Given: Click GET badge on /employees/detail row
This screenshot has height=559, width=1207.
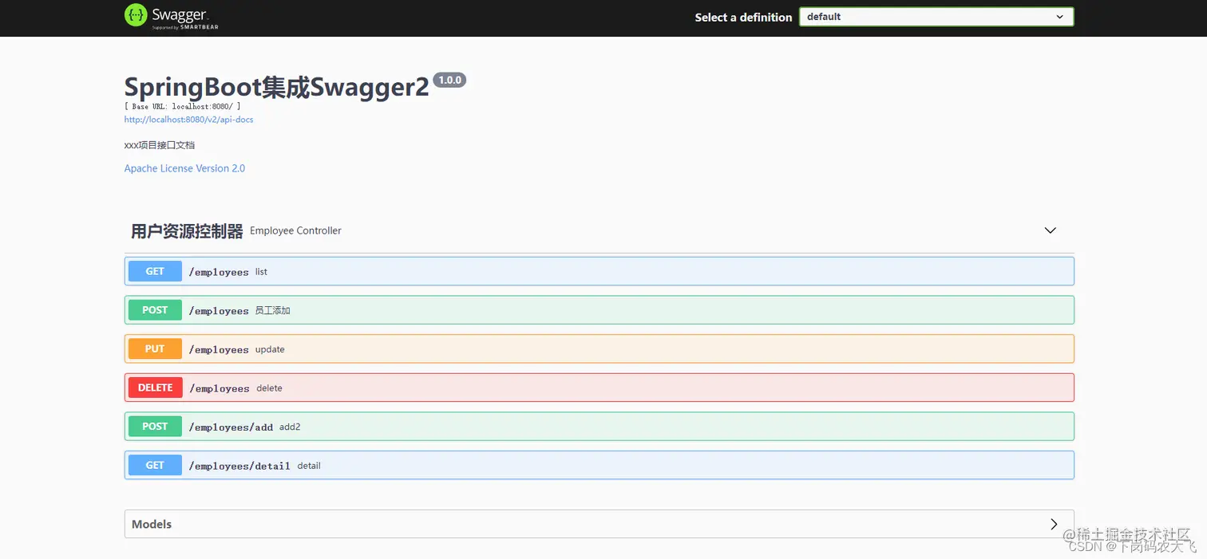Looking at the screenshot, I should (x=155, y=465).
